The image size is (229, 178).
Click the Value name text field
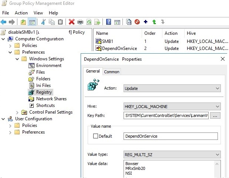pyautogui.click(x=171, y=136)
